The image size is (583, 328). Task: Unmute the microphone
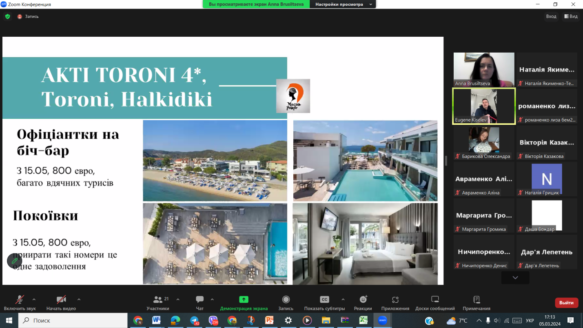point(19,300)
